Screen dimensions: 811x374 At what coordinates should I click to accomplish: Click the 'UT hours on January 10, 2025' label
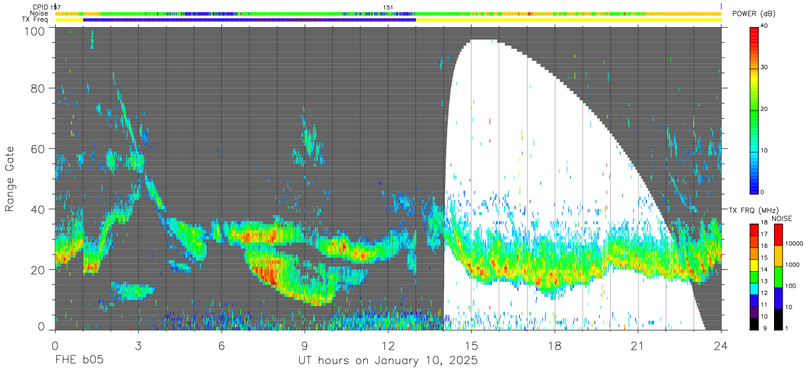tap(388, 361)
